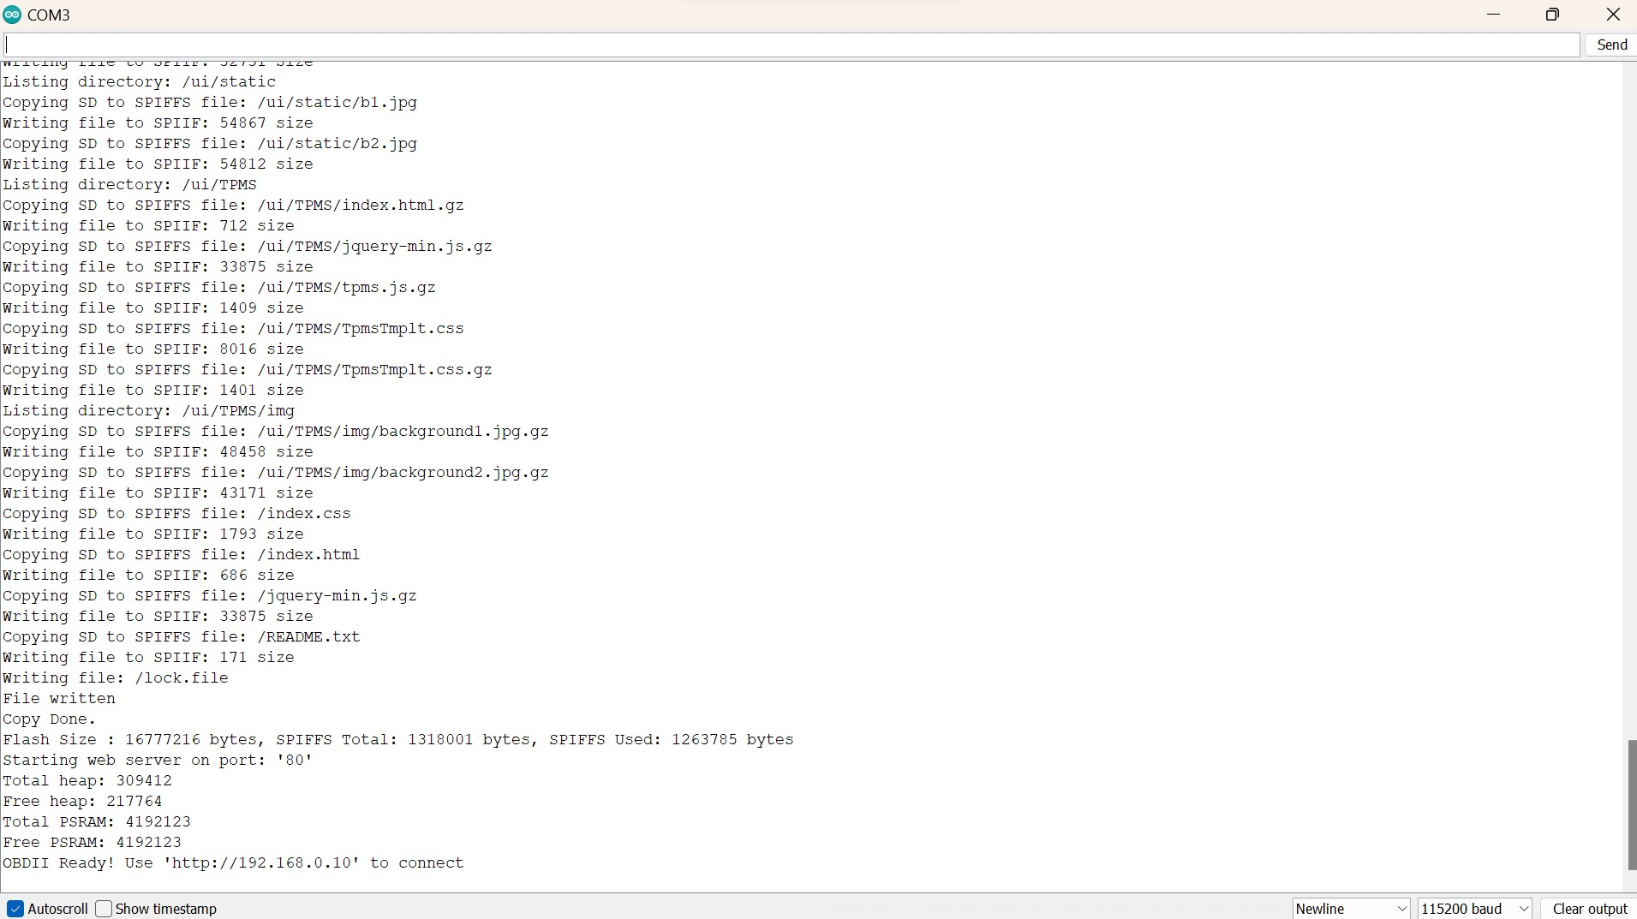Click the 'Writing file to SPIIF: 48458 size' line
Image resolution: width=1637 pixels, height=919 pixels.
point(158,452)
